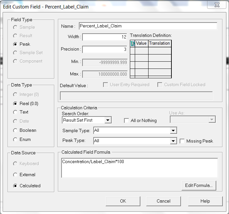
Task: Select the Boolean data type option
Action: click(x=15, y=130)
